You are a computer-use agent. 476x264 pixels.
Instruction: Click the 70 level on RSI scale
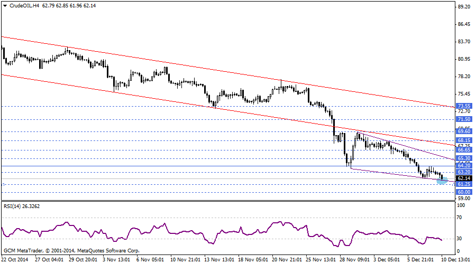tap(460, 217)
